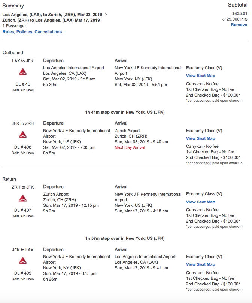Click the Los Angeles to Zurich route heading
This screenshot has width=252, height=303.
pos(52,15)
